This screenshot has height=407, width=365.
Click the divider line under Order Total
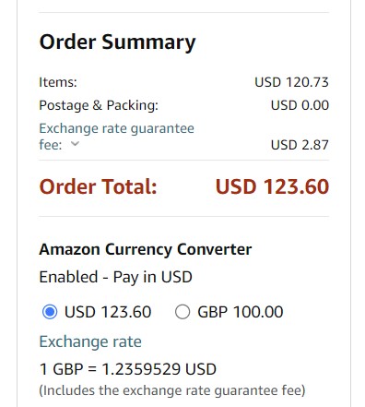(x=183, y=216)
